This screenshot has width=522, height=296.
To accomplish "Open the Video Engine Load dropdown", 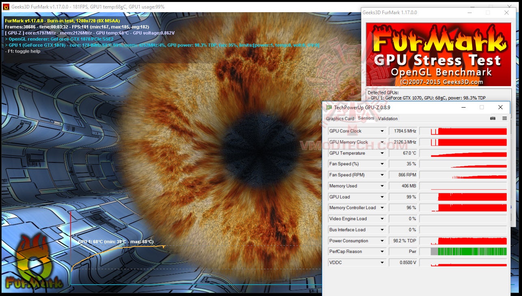I will pos(382,219).
